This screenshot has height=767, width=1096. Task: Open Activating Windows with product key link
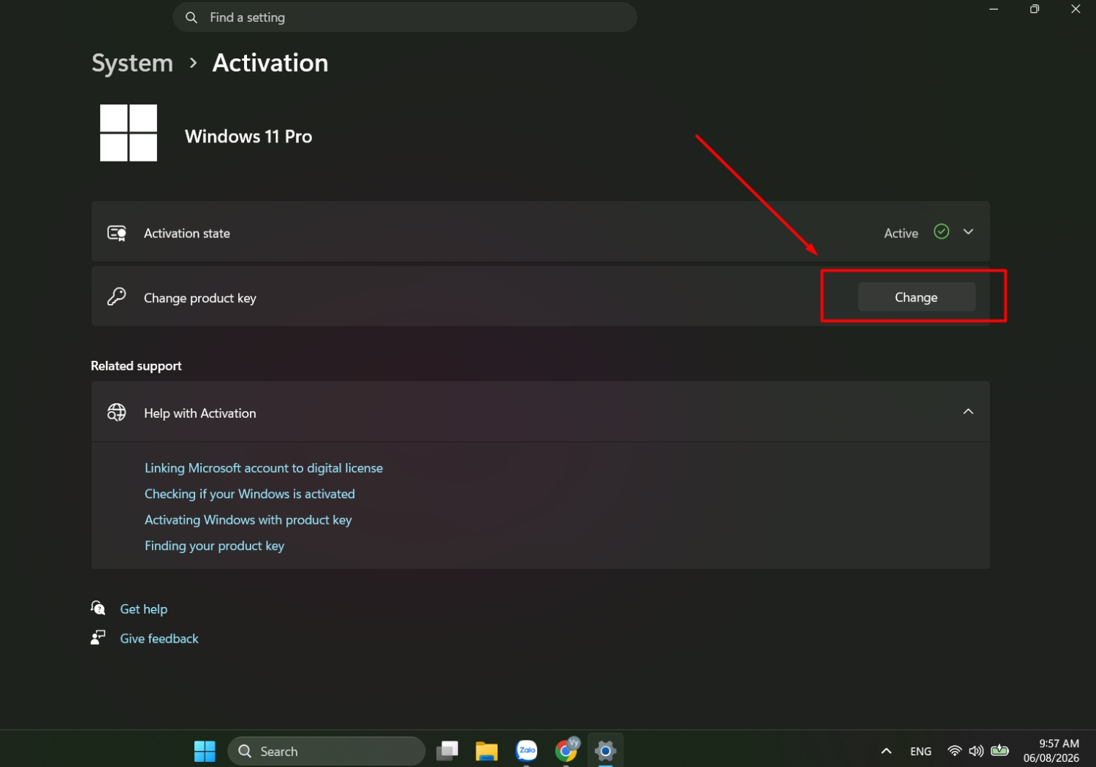click(248, 520)
